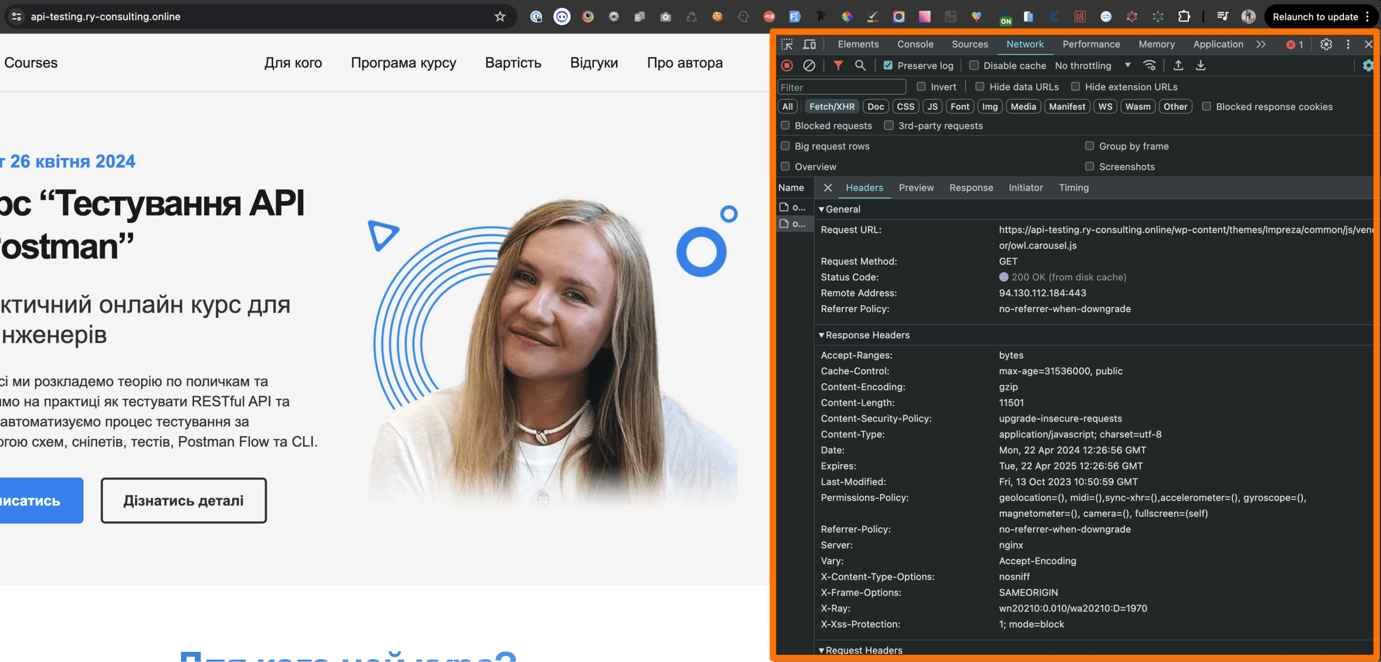Open the Chrome media controls icon
Viewport: 1381px width, 662px height.
(x=1222, y=17)
